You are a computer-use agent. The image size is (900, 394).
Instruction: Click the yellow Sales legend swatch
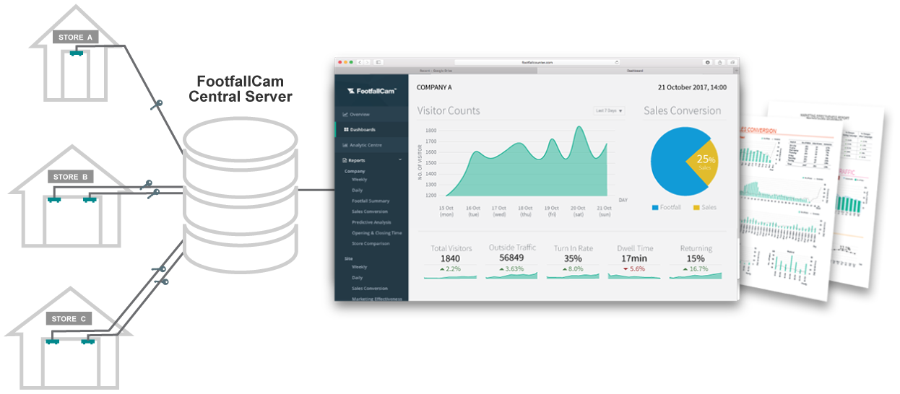coord(697,207)
